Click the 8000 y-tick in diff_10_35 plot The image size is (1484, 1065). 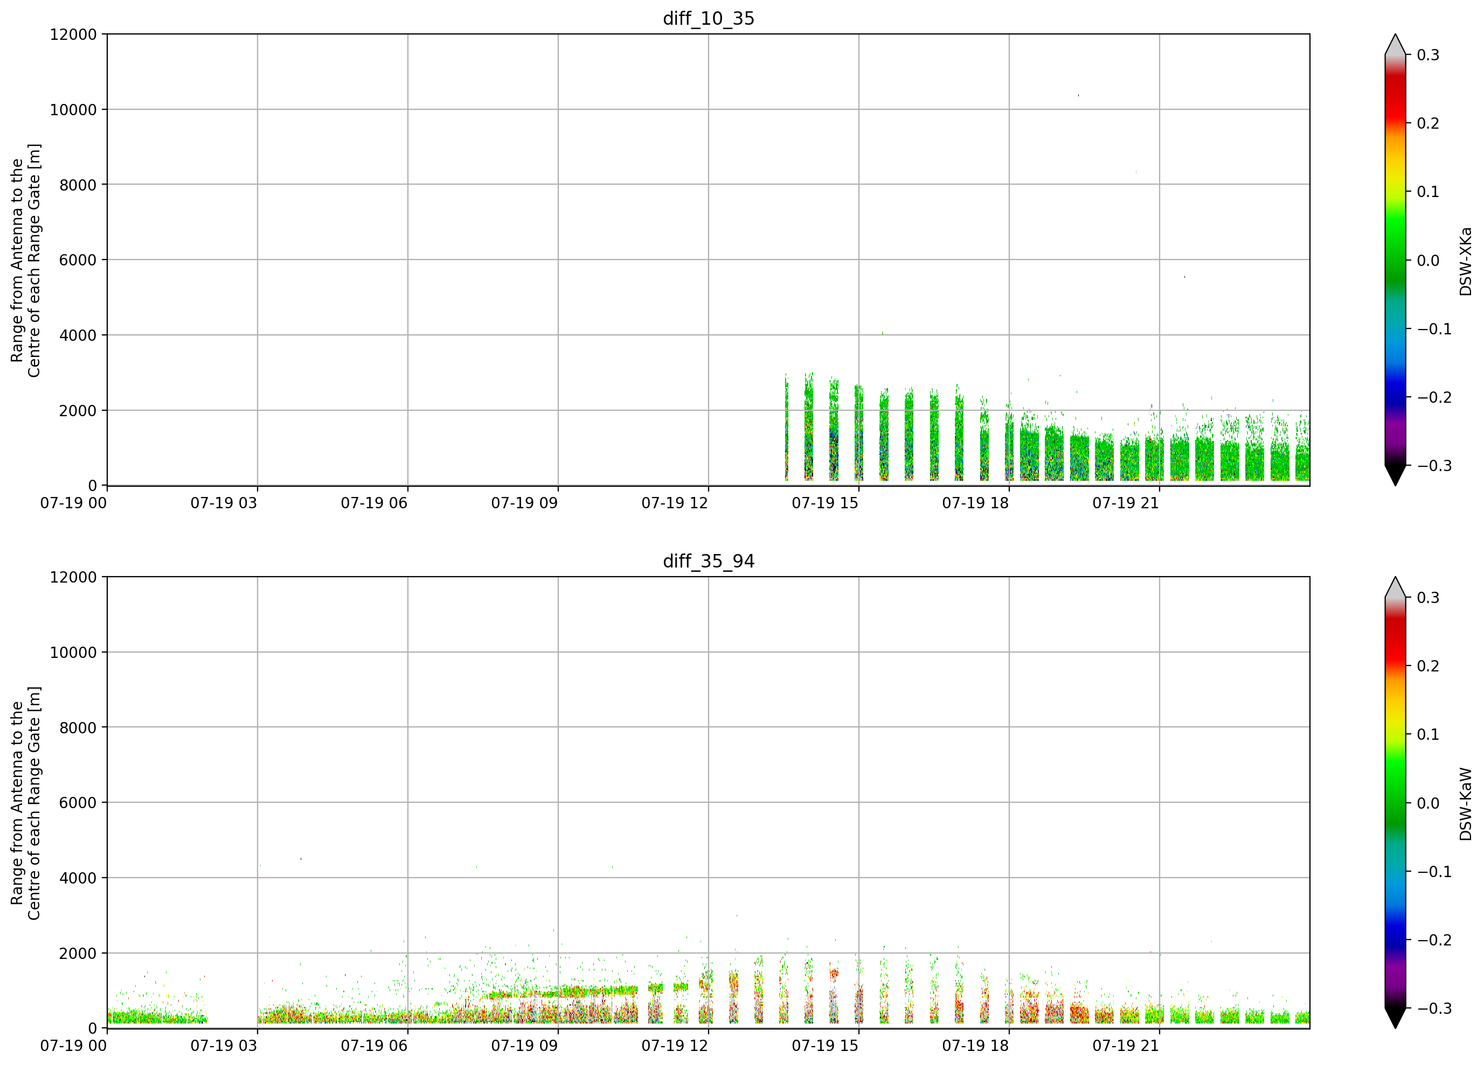(78, 185)
